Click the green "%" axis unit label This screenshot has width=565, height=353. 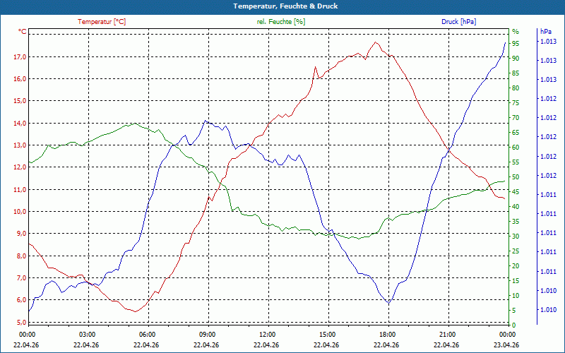pos(516,32)
